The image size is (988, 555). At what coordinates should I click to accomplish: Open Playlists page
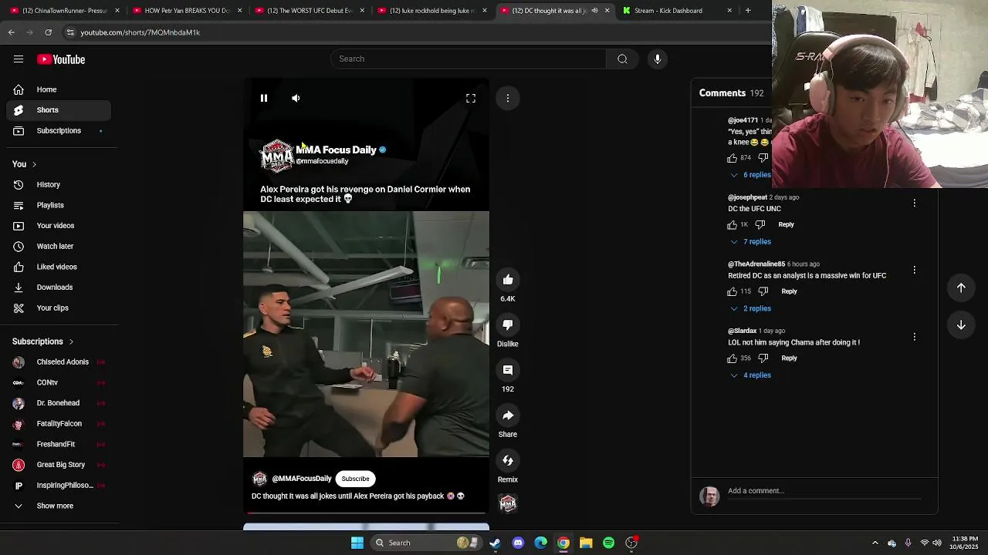[x=59, y=205]
